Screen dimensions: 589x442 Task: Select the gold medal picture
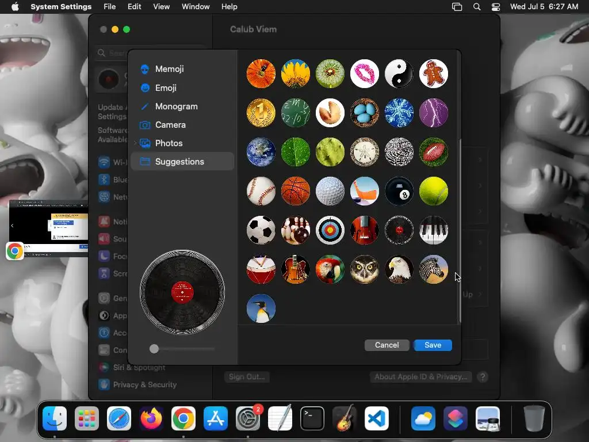[x=261, y=113]
